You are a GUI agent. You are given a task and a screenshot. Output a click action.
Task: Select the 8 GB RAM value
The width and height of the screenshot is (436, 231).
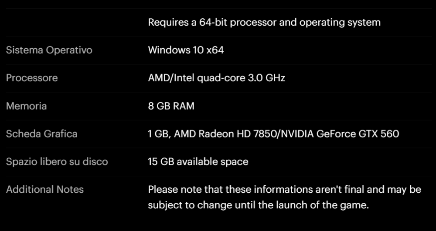click(171, 106)
